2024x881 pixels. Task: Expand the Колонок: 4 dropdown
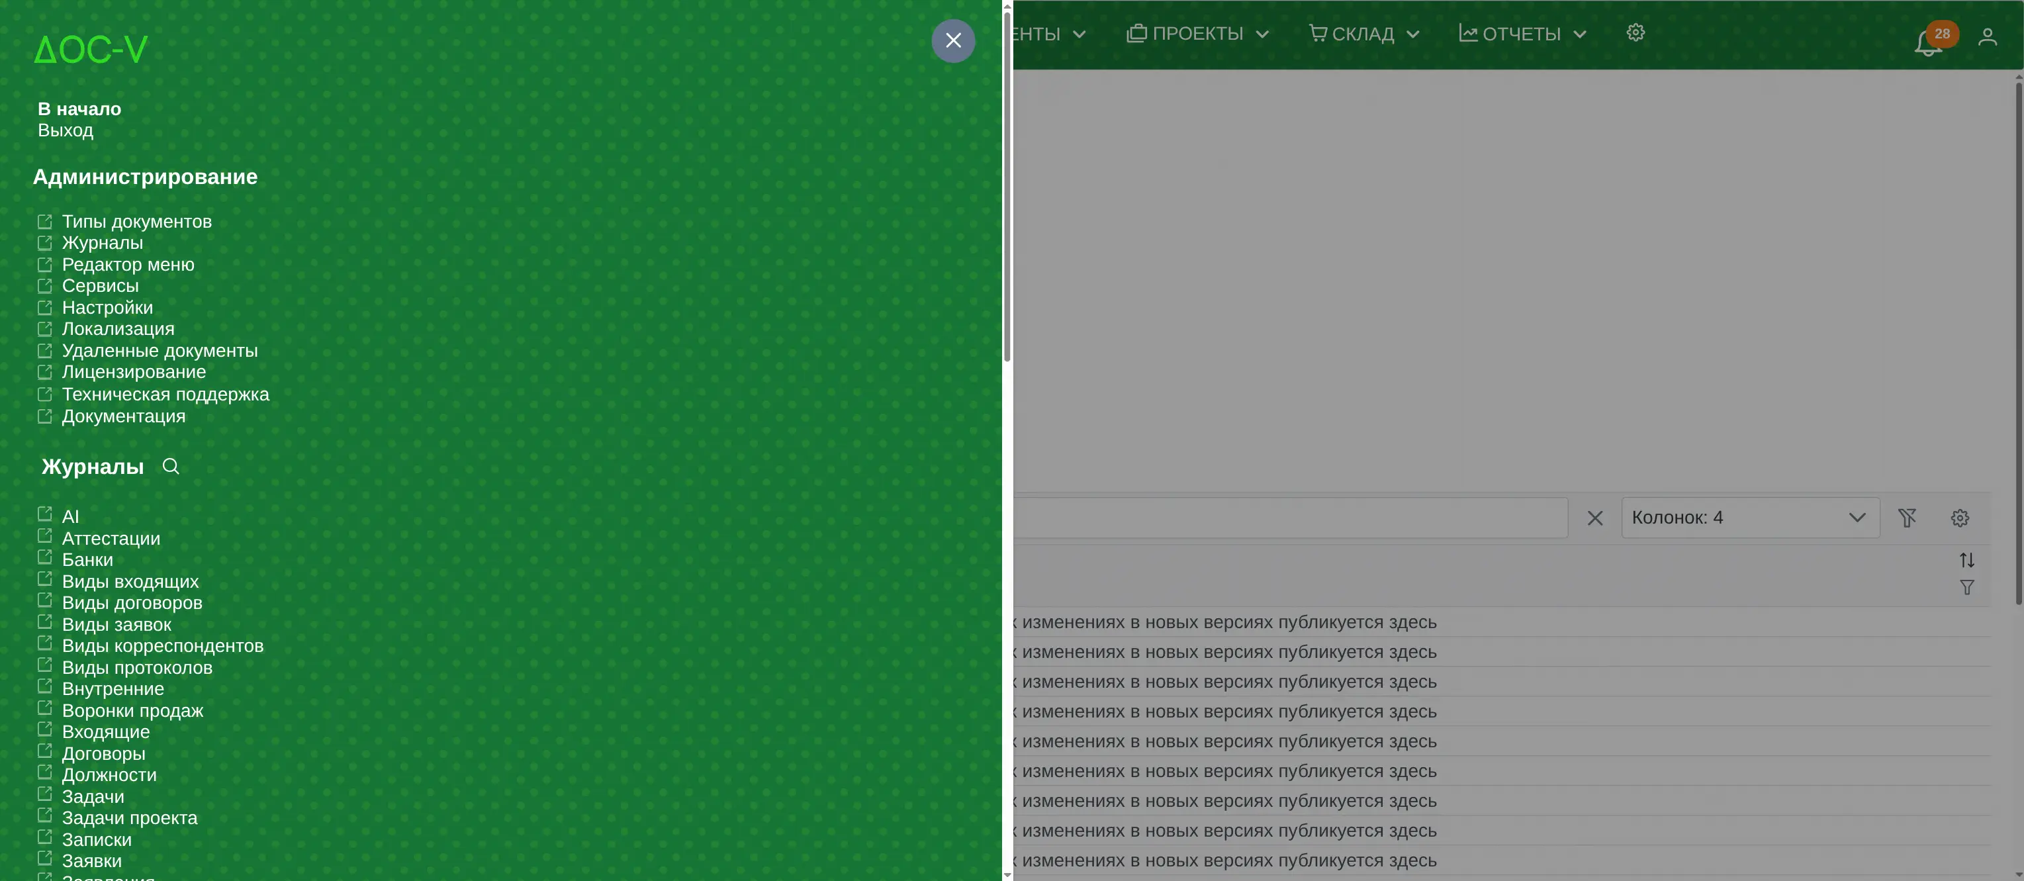click(x=1750, y=518)
